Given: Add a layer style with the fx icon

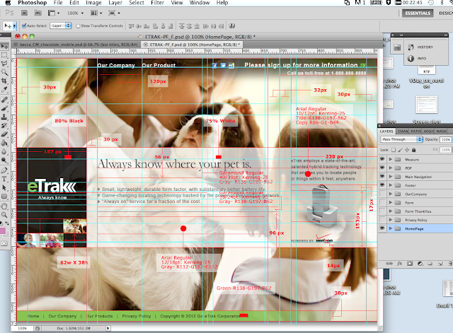Looking at the screenshot, I should click(x=399, y=264).
